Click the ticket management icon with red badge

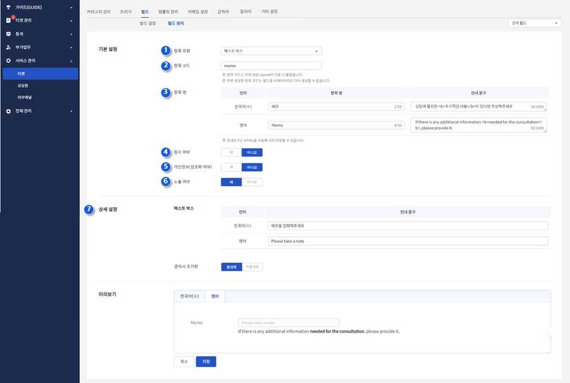pos(9,20)
